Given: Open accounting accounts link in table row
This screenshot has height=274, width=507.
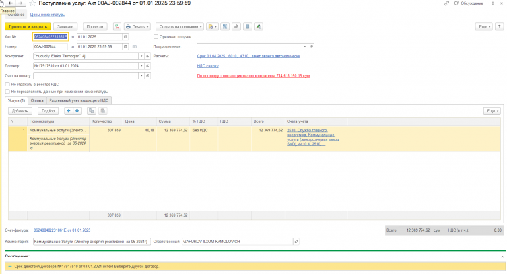Looking at the screenshot, I should 314,137.
